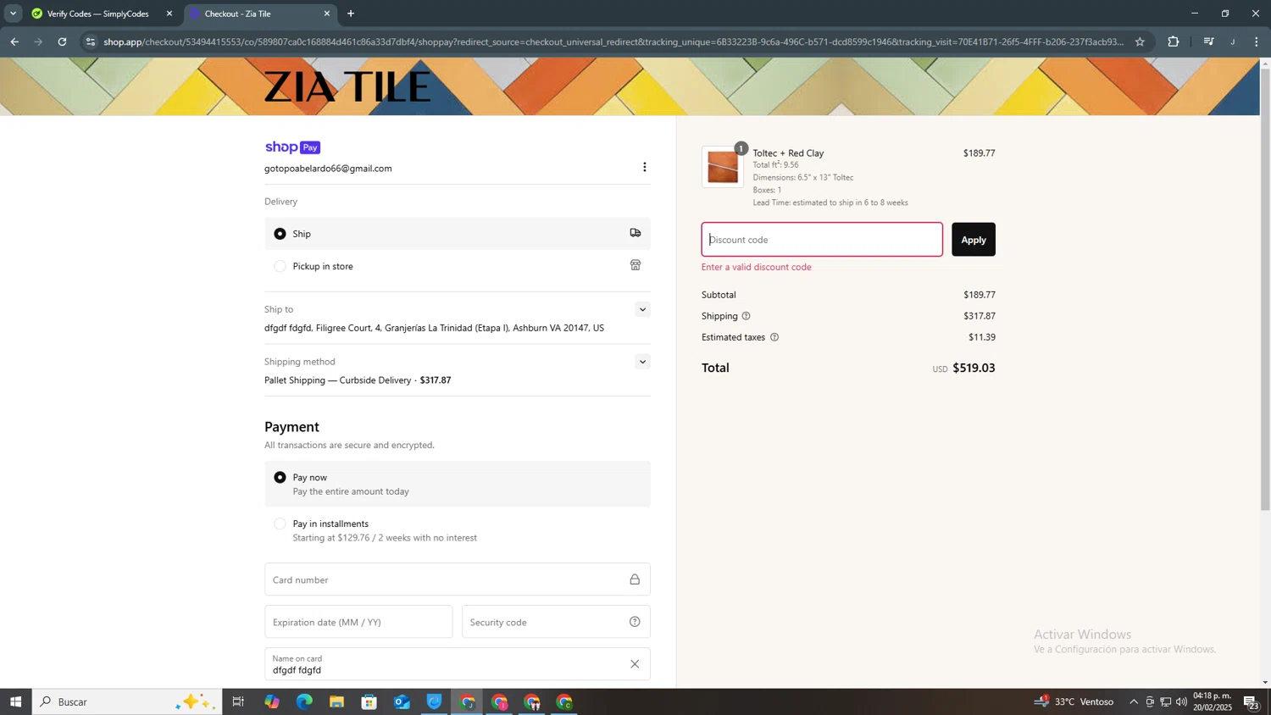The height and width of the screenshot is (715, 1271).
Task: Open Chrome's three-dot menu
Action: [1257, 42]
